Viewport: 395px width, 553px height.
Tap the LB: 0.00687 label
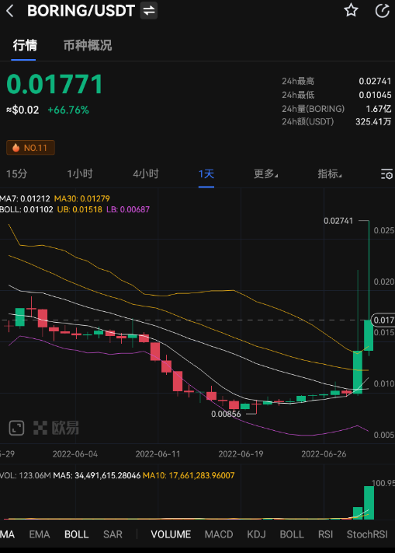(x=128, y=209)
